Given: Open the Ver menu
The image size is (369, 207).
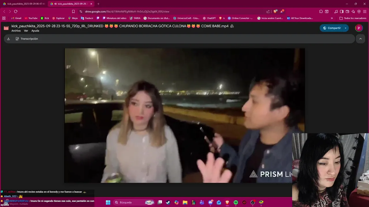Looking at the screenshot, I should 26,31.
